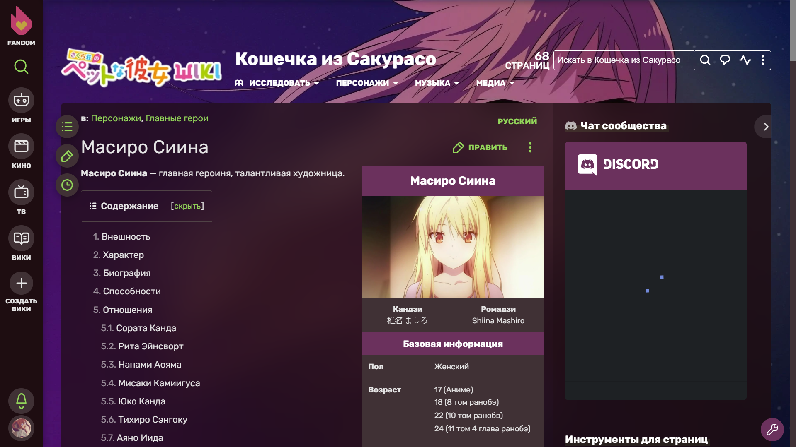The width and height of the screenshot is (796, 447).
Task: Open the Музыка menu
Action: [437, 83]
